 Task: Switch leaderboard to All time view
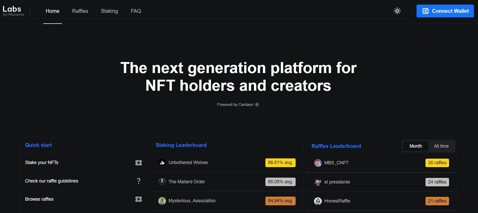coord(441,146)
